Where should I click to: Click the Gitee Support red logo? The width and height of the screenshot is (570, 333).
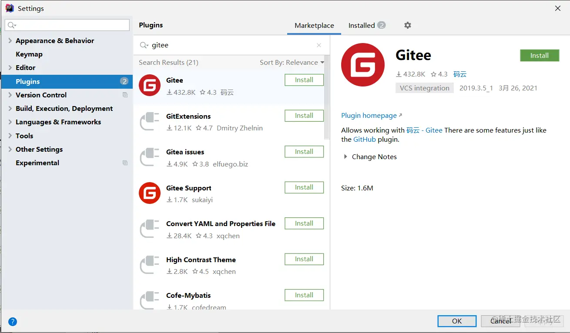point(150,193)
